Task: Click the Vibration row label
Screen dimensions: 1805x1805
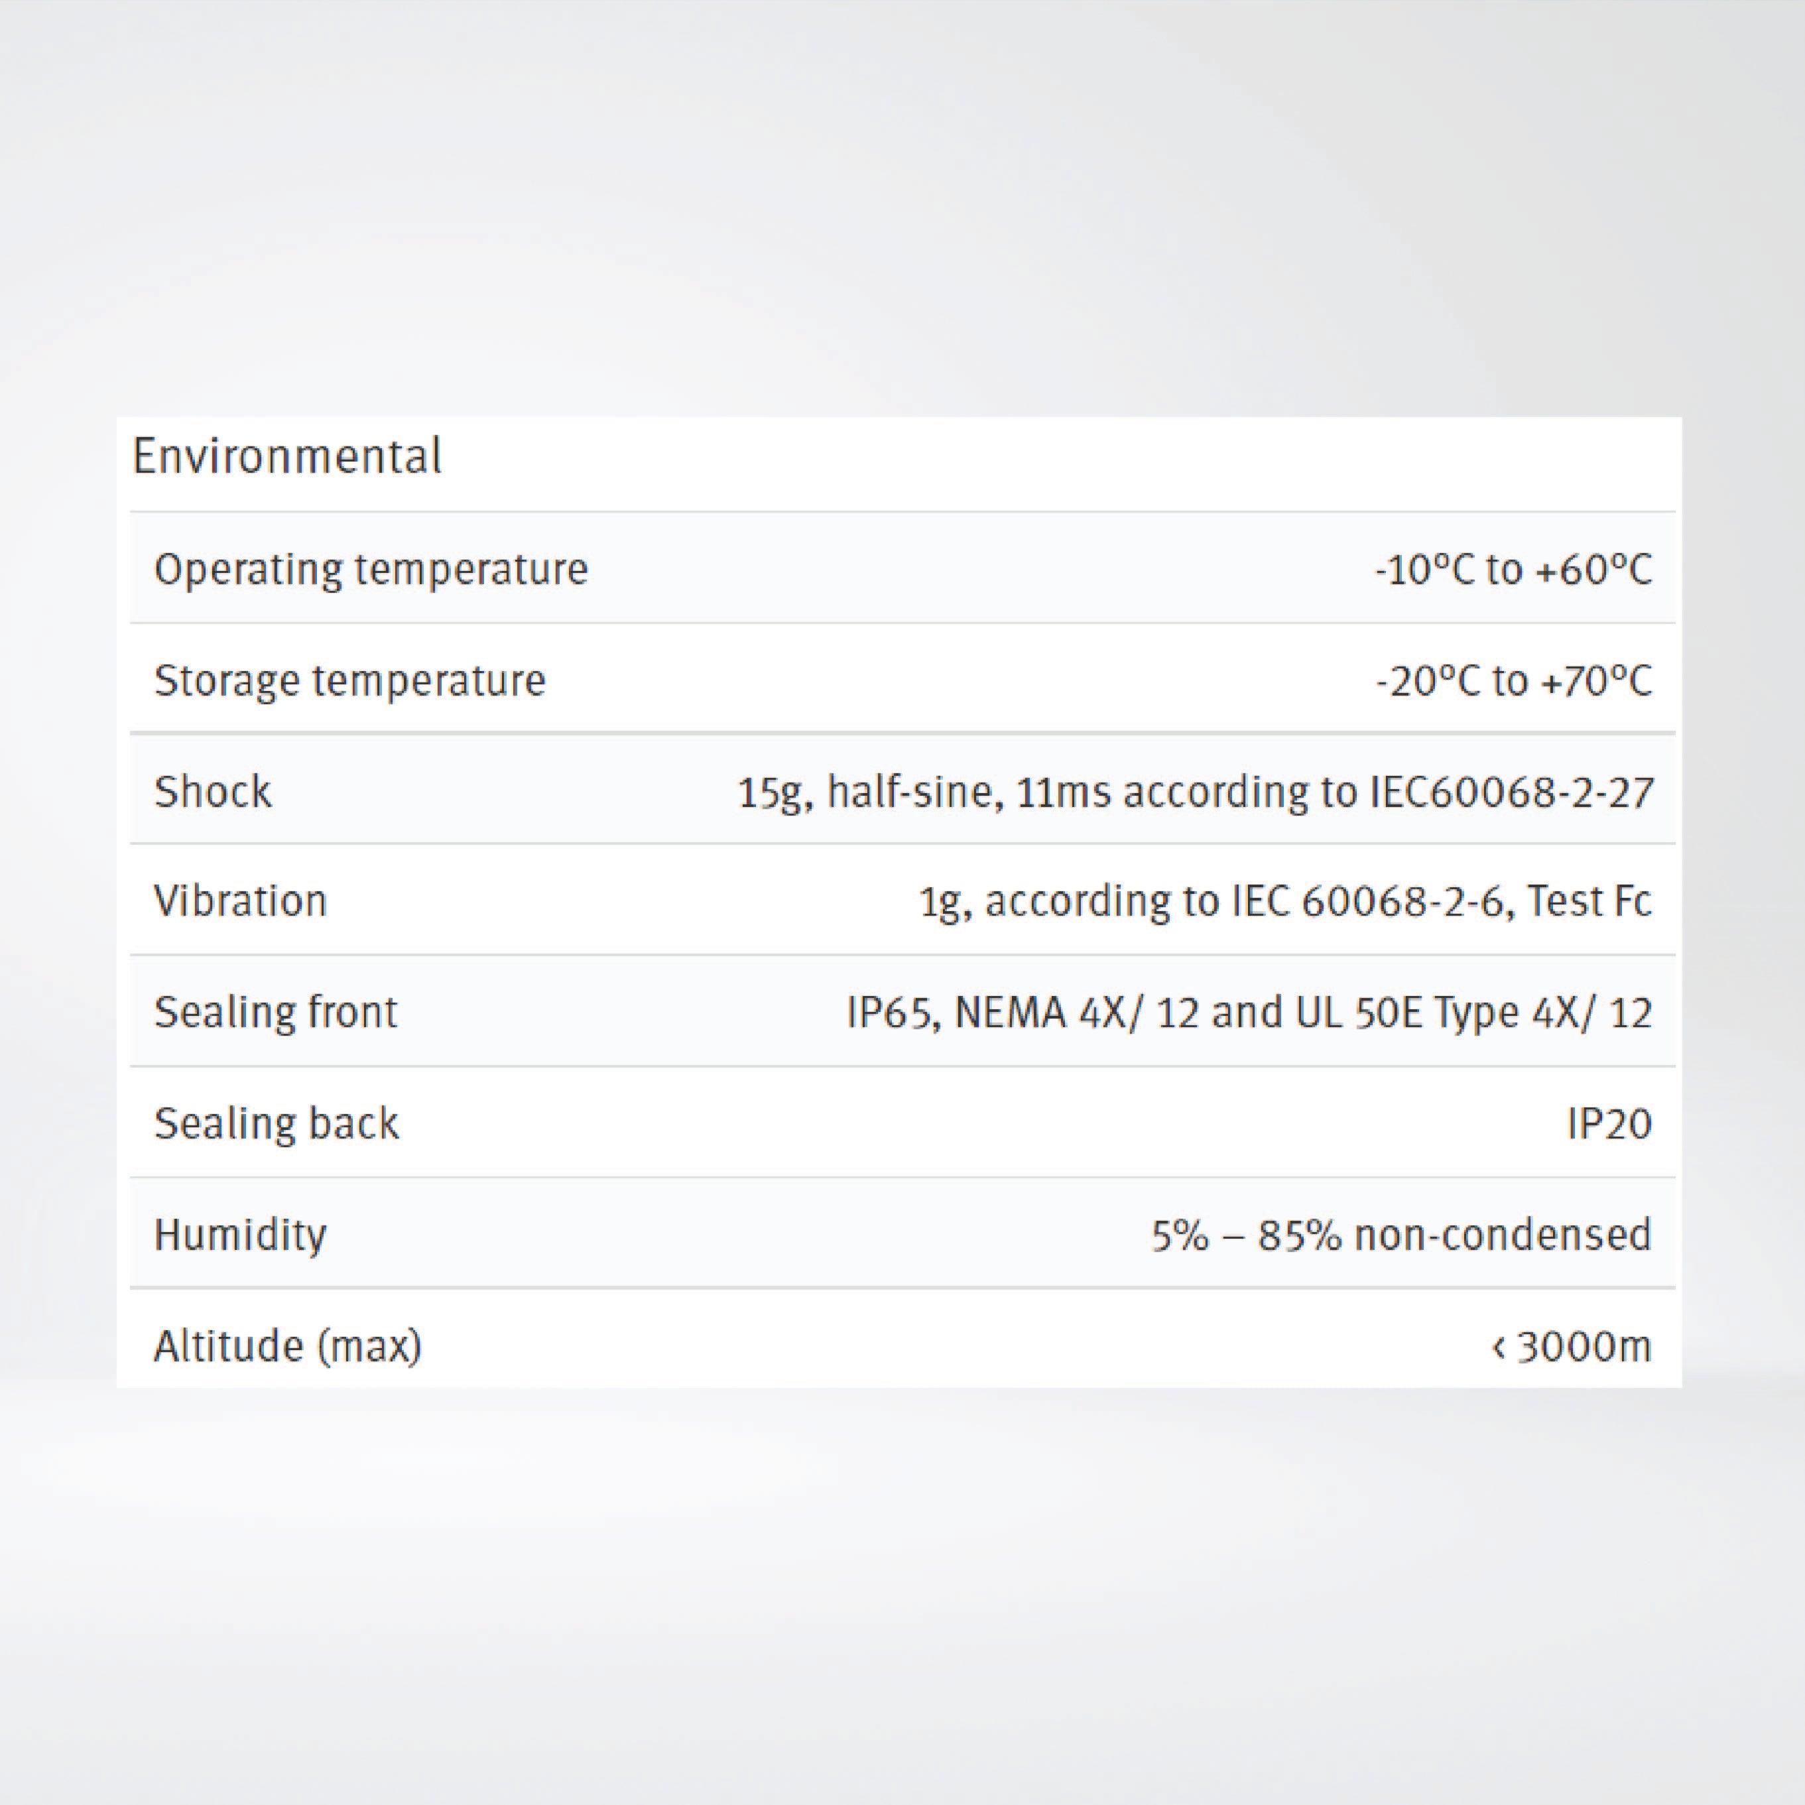Action: pyautogui.click(x=240, y=902)
